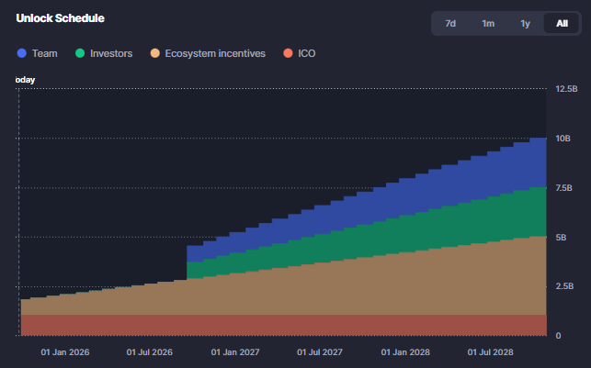Choose the 1y time range

click(x=525, y=23)
